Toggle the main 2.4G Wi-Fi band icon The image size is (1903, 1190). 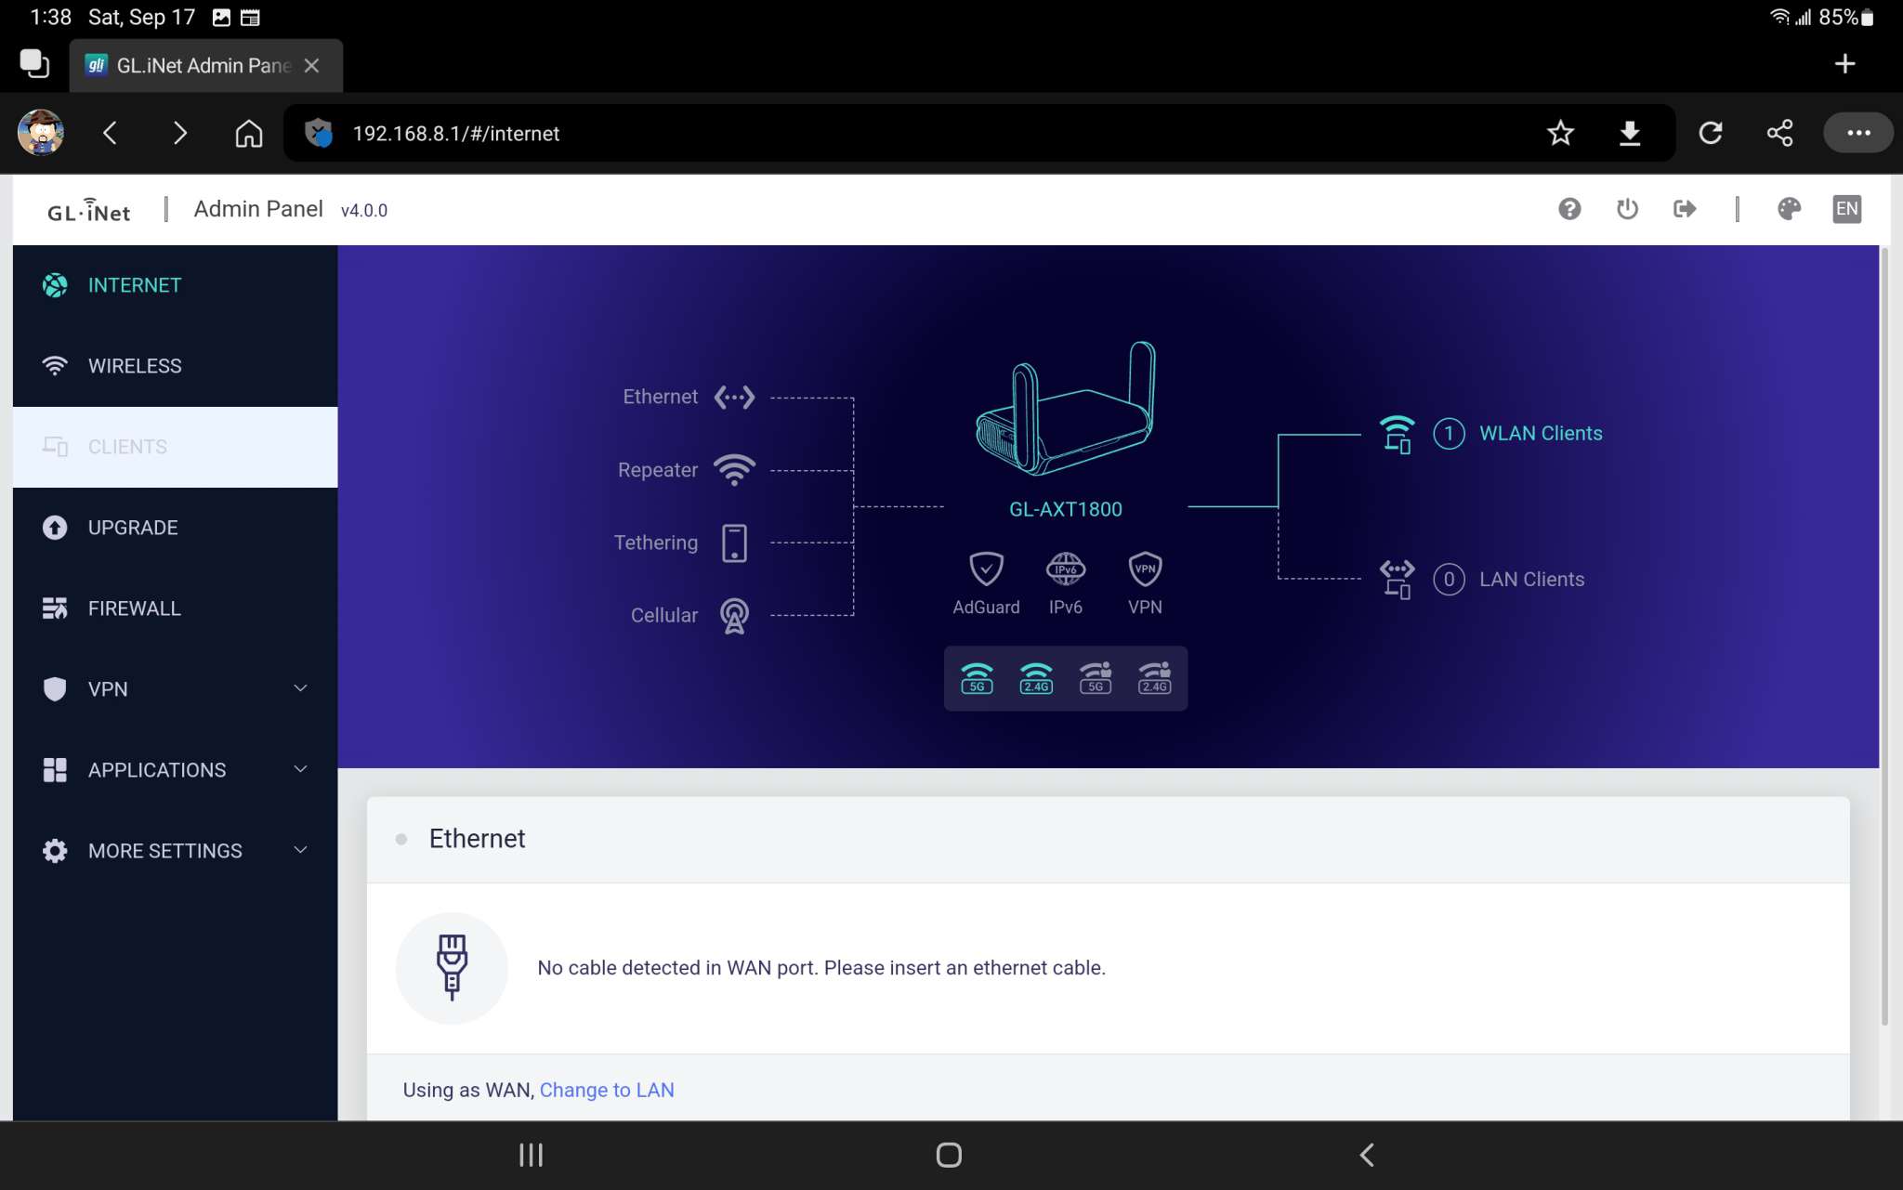click(1036, 678)
